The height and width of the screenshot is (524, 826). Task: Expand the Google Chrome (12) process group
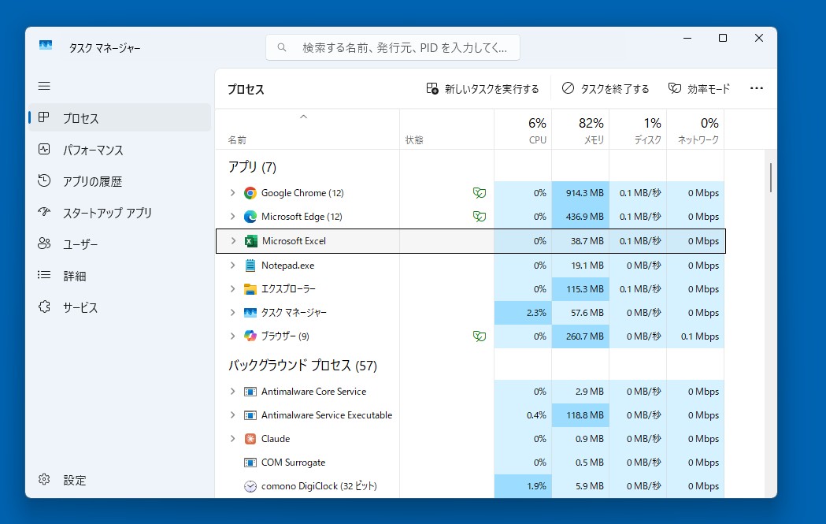click(232, 193)
